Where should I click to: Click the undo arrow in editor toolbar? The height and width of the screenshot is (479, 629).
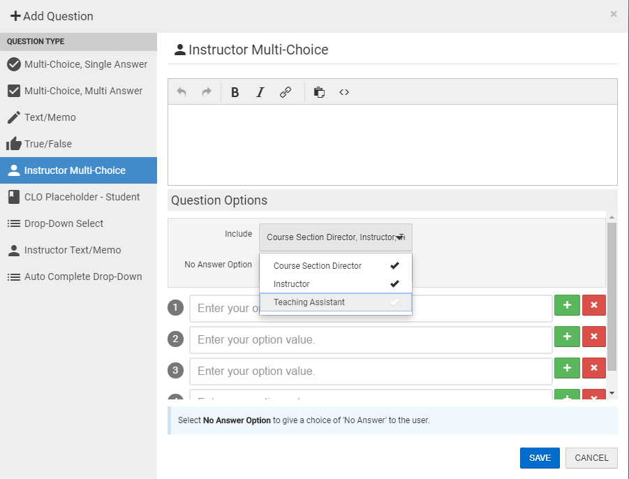182,92
